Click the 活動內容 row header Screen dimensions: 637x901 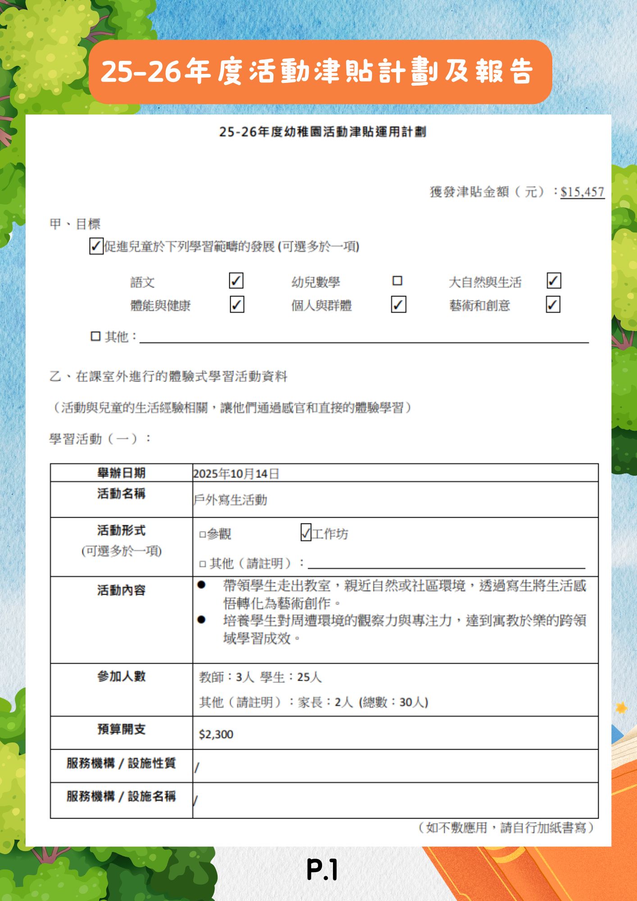point(122,590)
